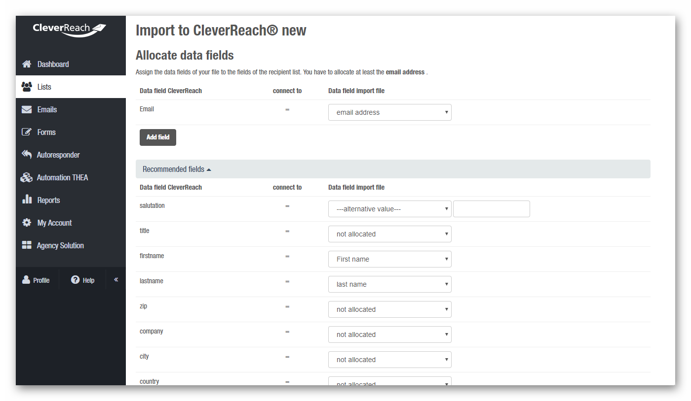The height and width of the screenshot is (401, 691).
Task: Click the Add field button
Action: tap(158, 137)
